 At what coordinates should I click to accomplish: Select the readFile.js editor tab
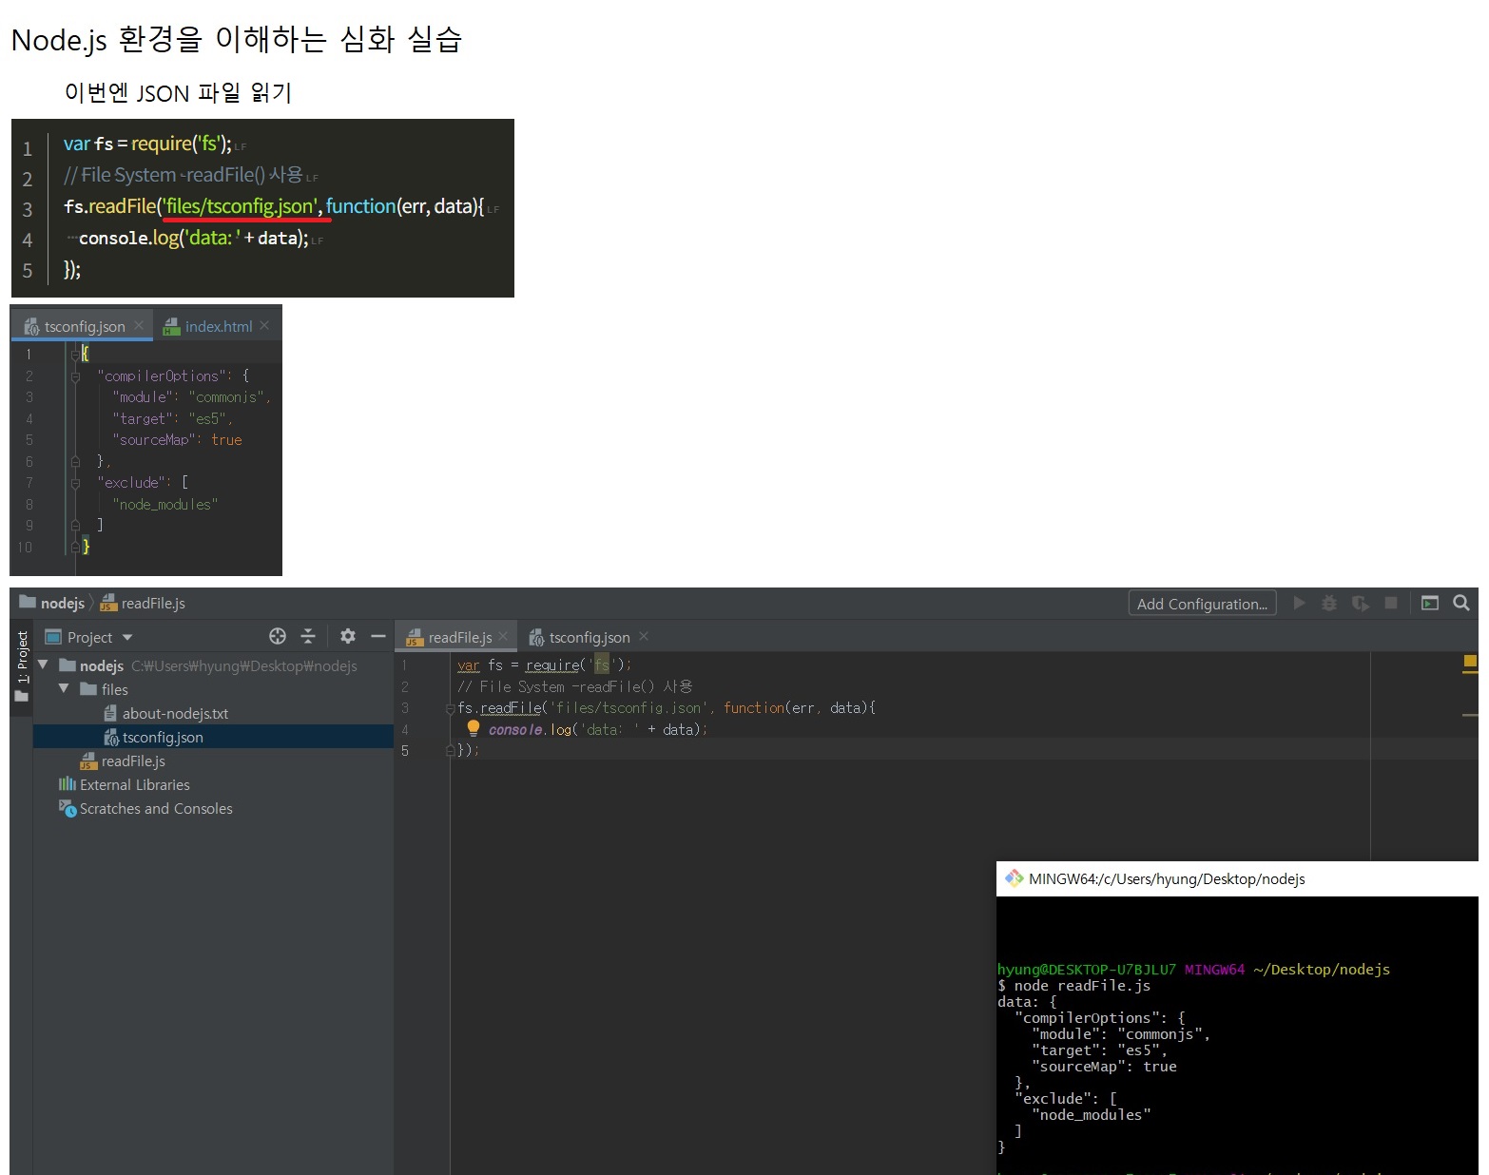pos(459,637)
